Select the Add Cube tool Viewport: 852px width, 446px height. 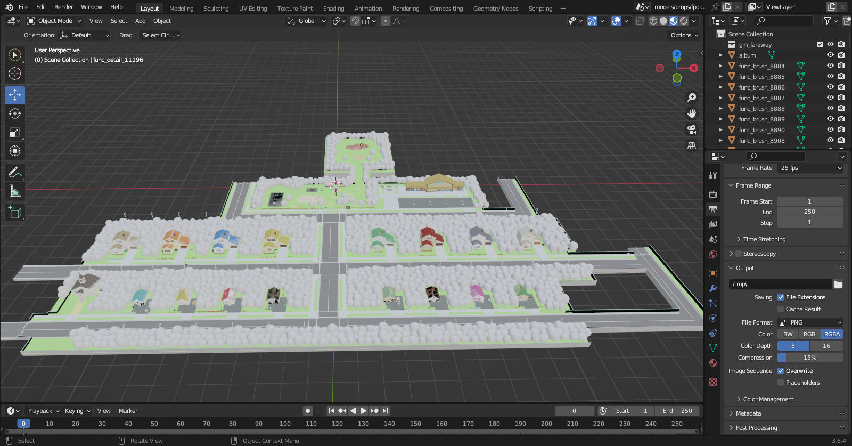click(15, 212)
